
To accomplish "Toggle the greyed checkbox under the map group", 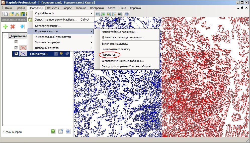I will [16, 42].
